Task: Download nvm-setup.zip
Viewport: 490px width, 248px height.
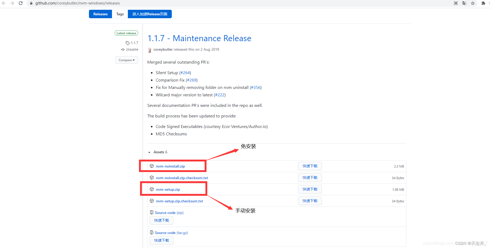Action: click(x=168, y=189)
